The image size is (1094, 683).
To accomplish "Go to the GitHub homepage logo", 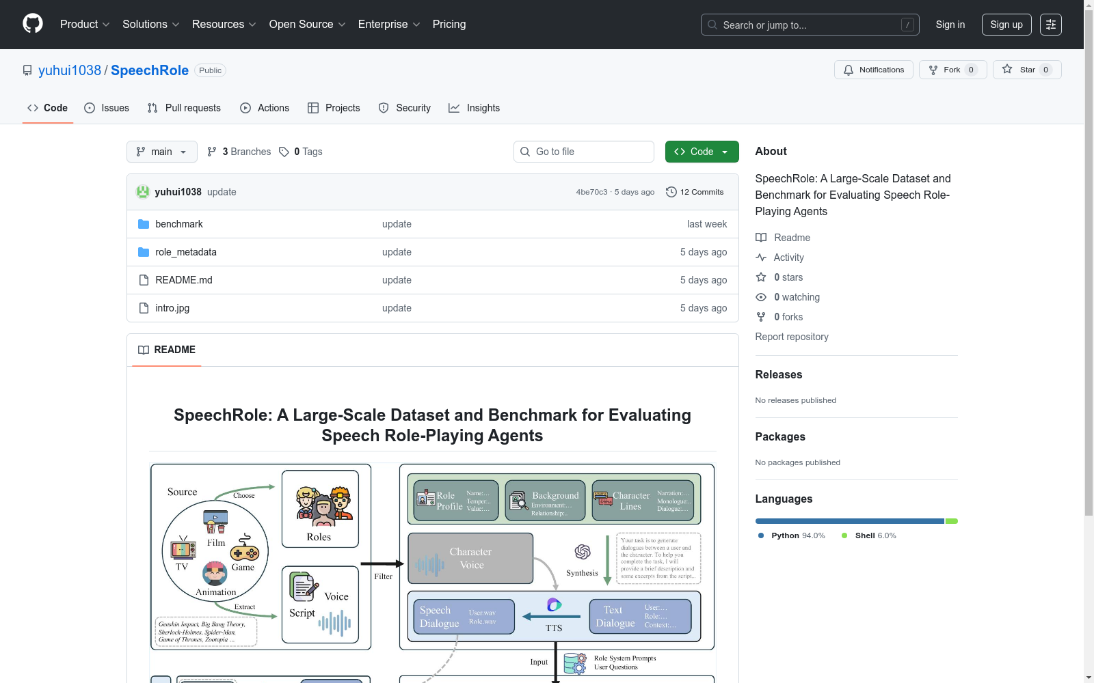I will (x=33, y=24).
